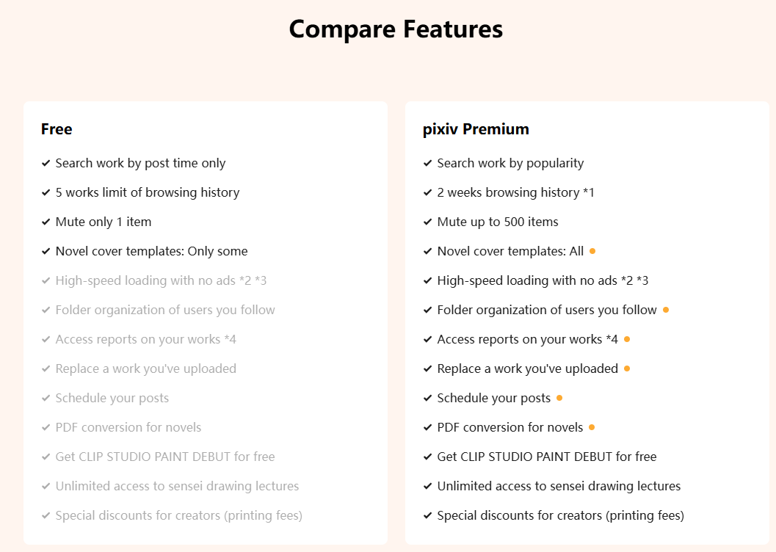The height and width of the screenshot is (552, 776).
Task: Click the orange dot after Premium 'Replace a work you've uploaded'
Action: tap(627, 368)
